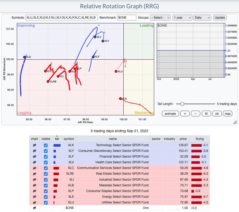Screen dimensions: 239x212
Task: Open the Groups Select dropdown
Action: coord(160,18)
